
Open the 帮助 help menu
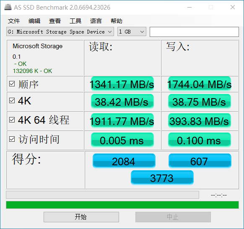click(117, 21)
